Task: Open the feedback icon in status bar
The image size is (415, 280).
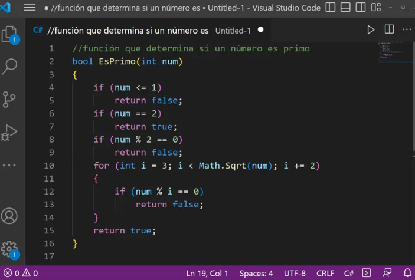Action: pyautogui.click(x=387, y=272)
